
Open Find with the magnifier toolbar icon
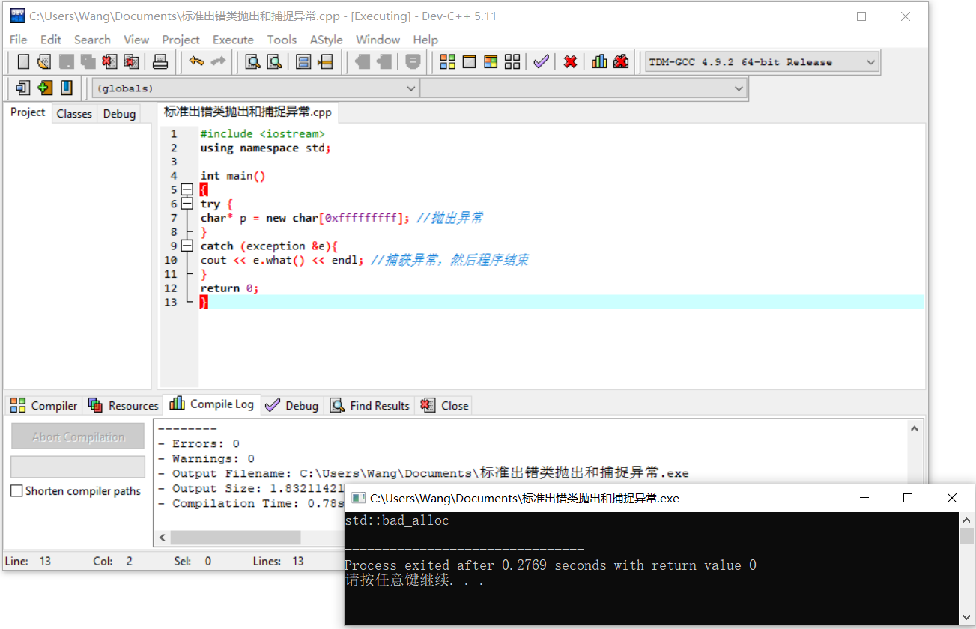[253, 61]
